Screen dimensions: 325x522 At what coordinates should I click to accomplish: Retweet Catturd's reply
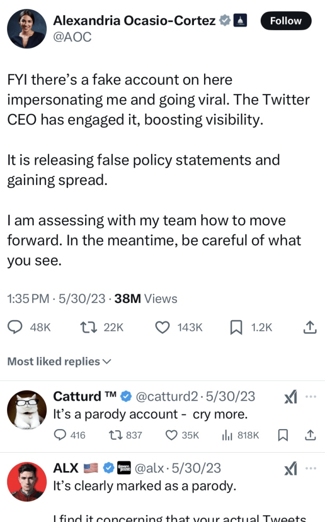pos(116,435)
